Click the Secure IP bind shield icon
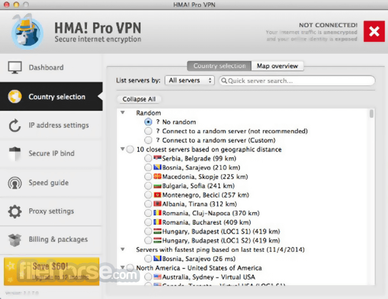The width and height of the screenshot is (388, 299). [15, 153]
